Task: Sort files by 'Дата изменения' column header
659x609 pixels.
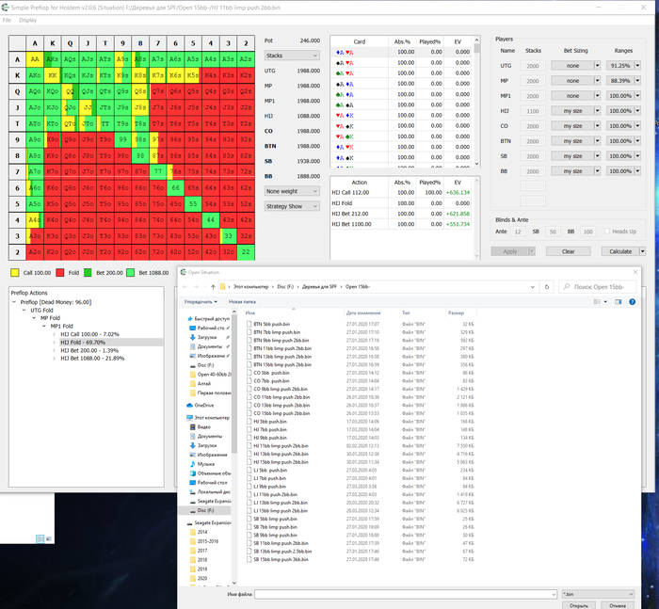Action: [x=363, y=313]
